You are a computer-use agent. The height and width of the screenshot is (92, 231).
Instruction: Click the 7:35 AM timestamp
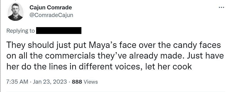pos(17,82)
